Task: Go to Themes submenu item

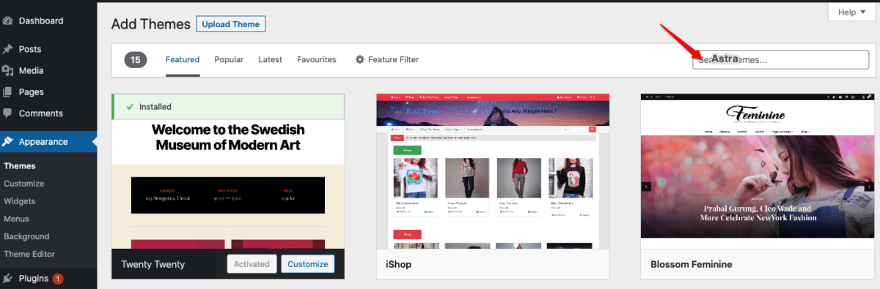Action: [x=20, y=166]
